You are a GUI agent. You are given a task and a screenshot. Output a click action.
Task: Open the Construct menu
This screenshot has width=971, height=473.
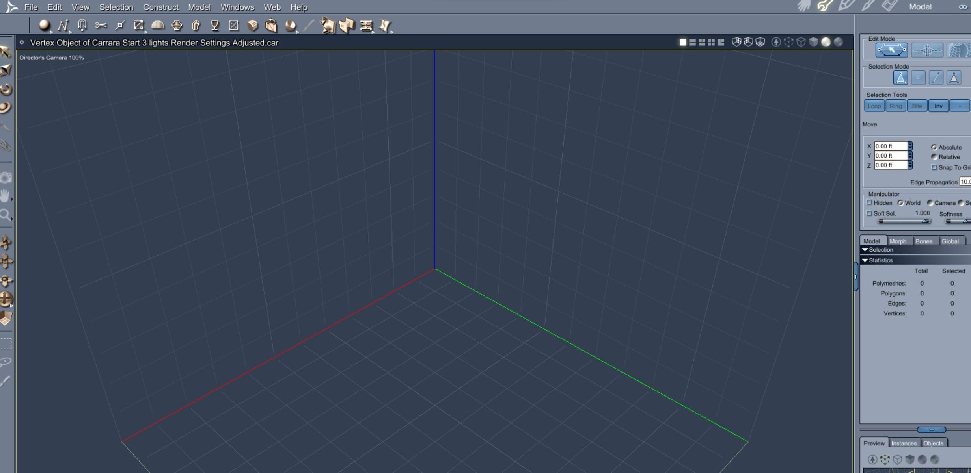tap(160, 7)
